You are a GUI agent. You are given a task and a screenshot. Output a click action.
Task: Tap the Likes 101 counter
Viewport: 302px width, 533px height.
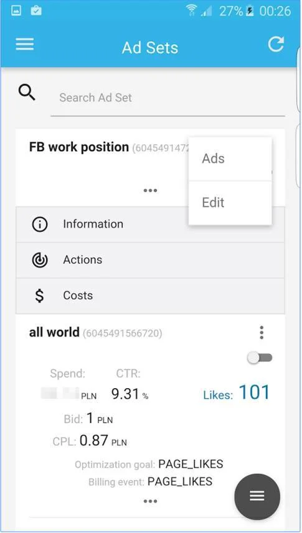click(x=236, y=392)
